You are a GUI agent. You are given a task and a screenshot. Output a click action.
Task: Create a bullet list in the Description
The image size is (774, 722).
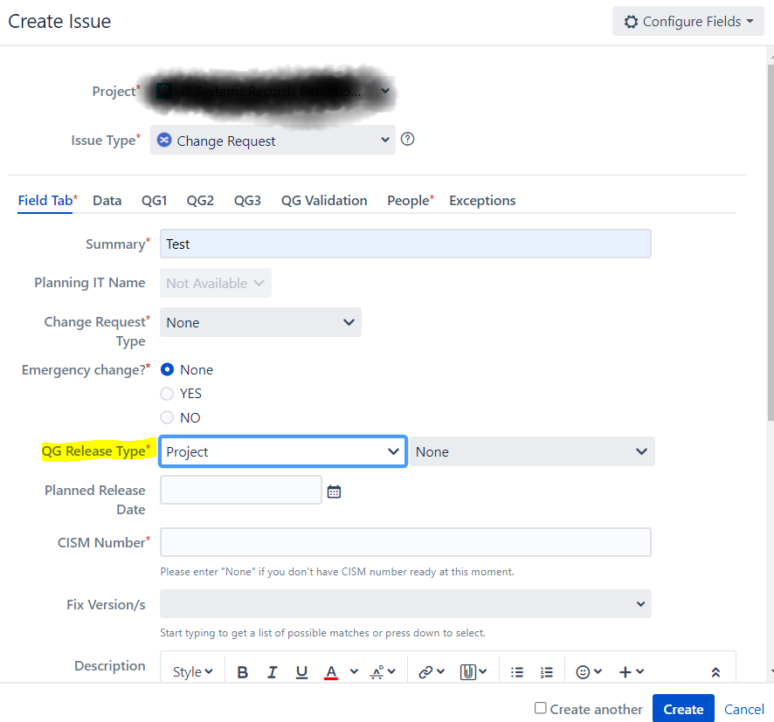pos(516,671)
